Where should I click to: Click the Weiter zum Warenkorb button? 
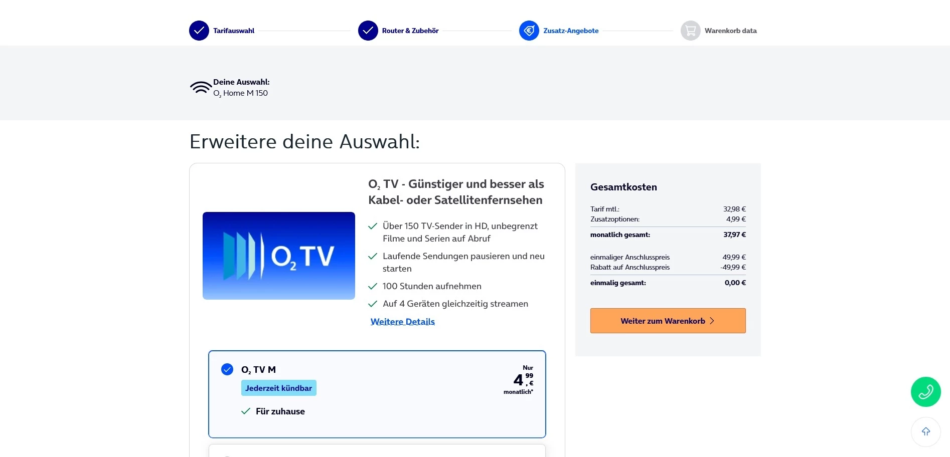click(x=668, y=321)
